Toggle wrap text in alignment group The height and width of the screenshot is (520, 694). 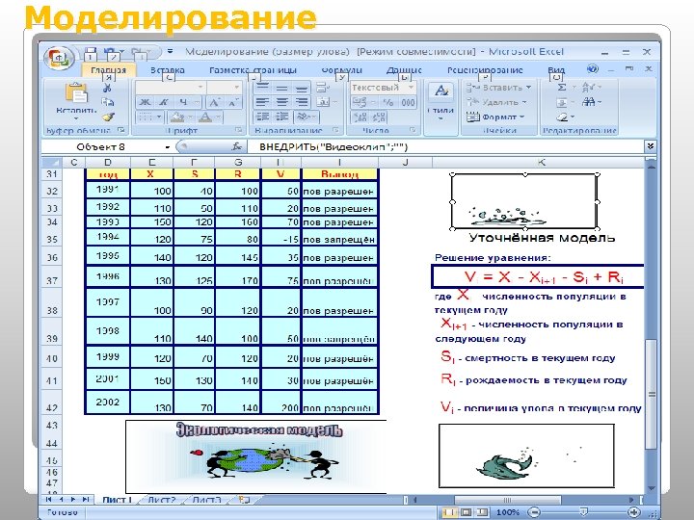[323, 88]
